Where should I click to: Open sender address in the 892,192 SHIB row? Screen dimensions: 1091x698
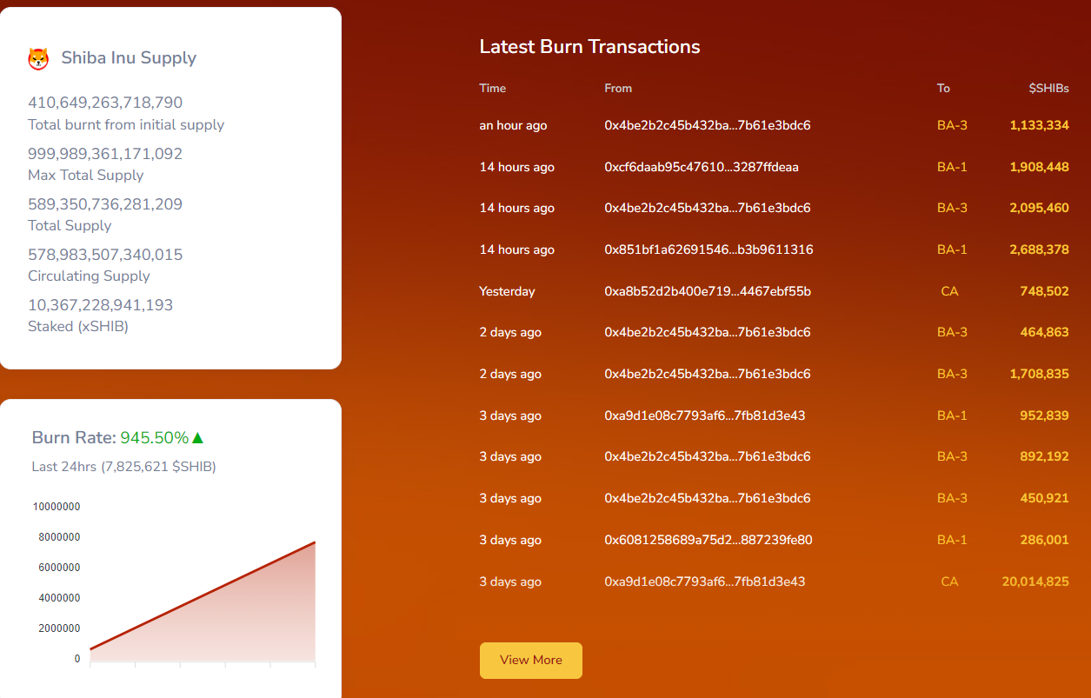708,456
